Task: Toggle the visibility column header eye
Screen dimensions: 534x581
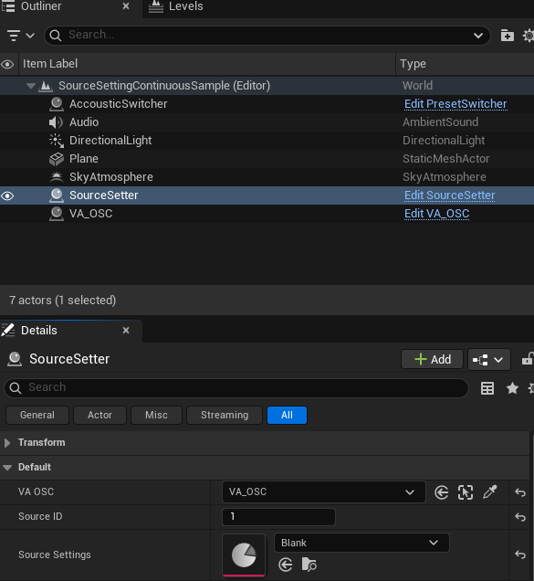Action: pyautogui.click(x=7, y=64)
